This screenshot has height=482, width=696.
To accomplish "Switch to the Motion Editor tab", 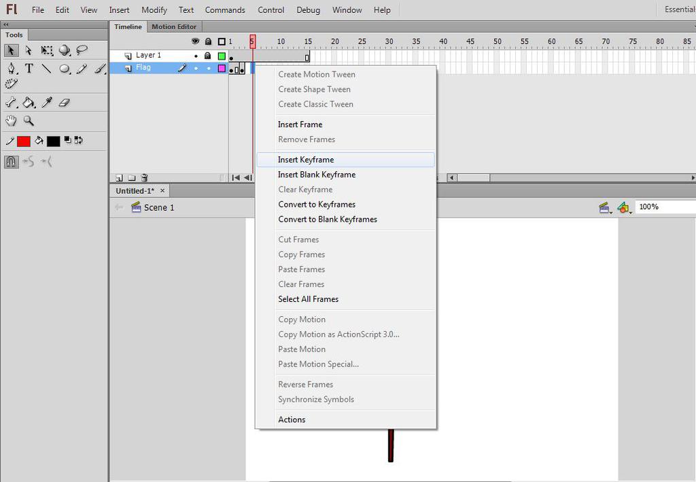I will (174, 27).
